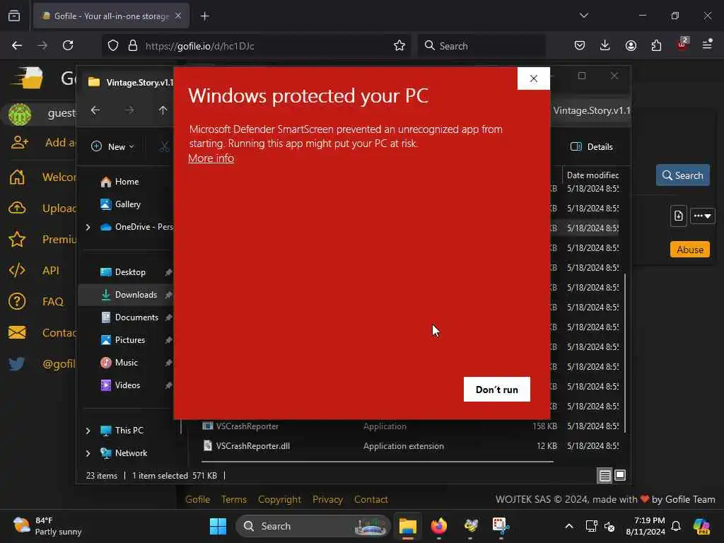Click the Vintage.Story Explorer window tab
Screen dimensions: 724x543
pos(131,82)
